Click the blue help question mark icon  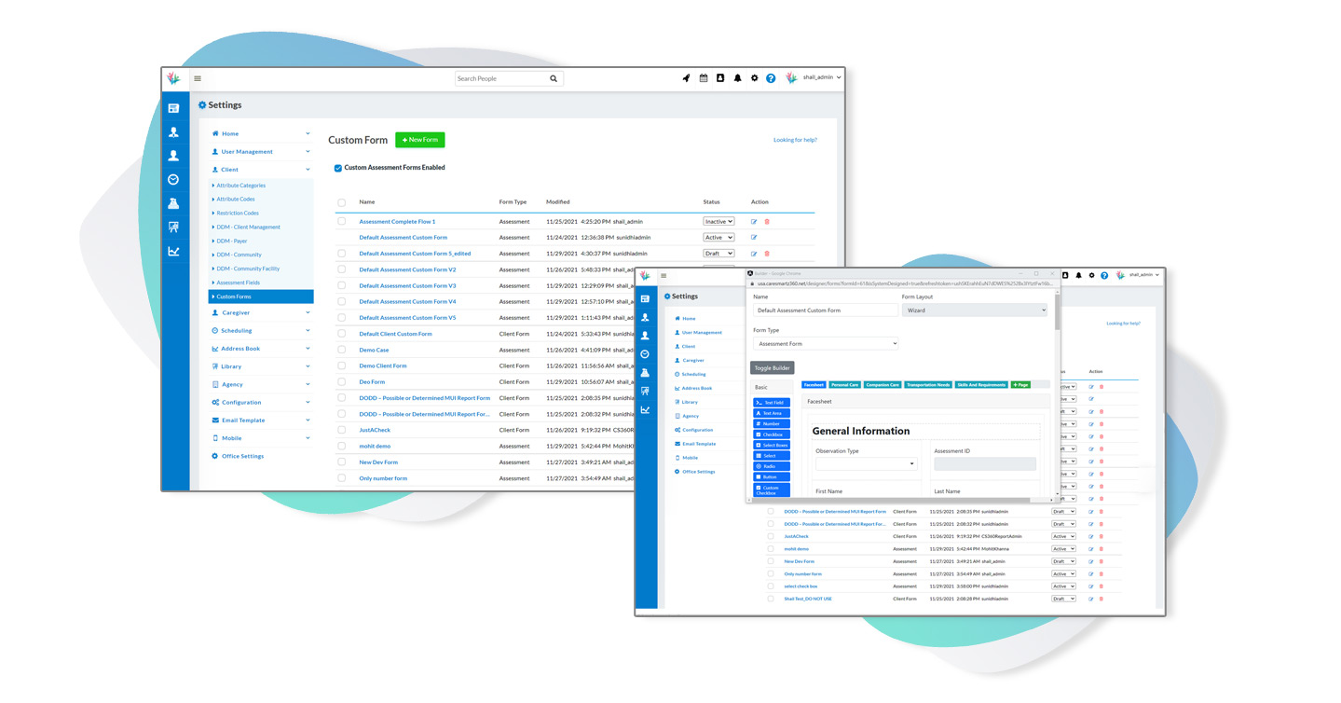(x=771, y=78)
